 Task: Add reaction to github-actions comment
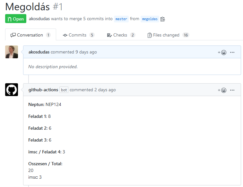point(222,90)
